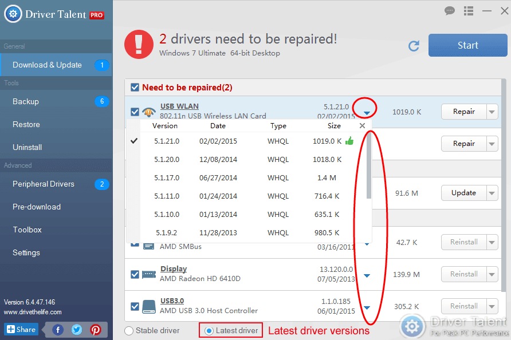Click the Share button
This screenshot has height=340, width=511.
(21, 329)
